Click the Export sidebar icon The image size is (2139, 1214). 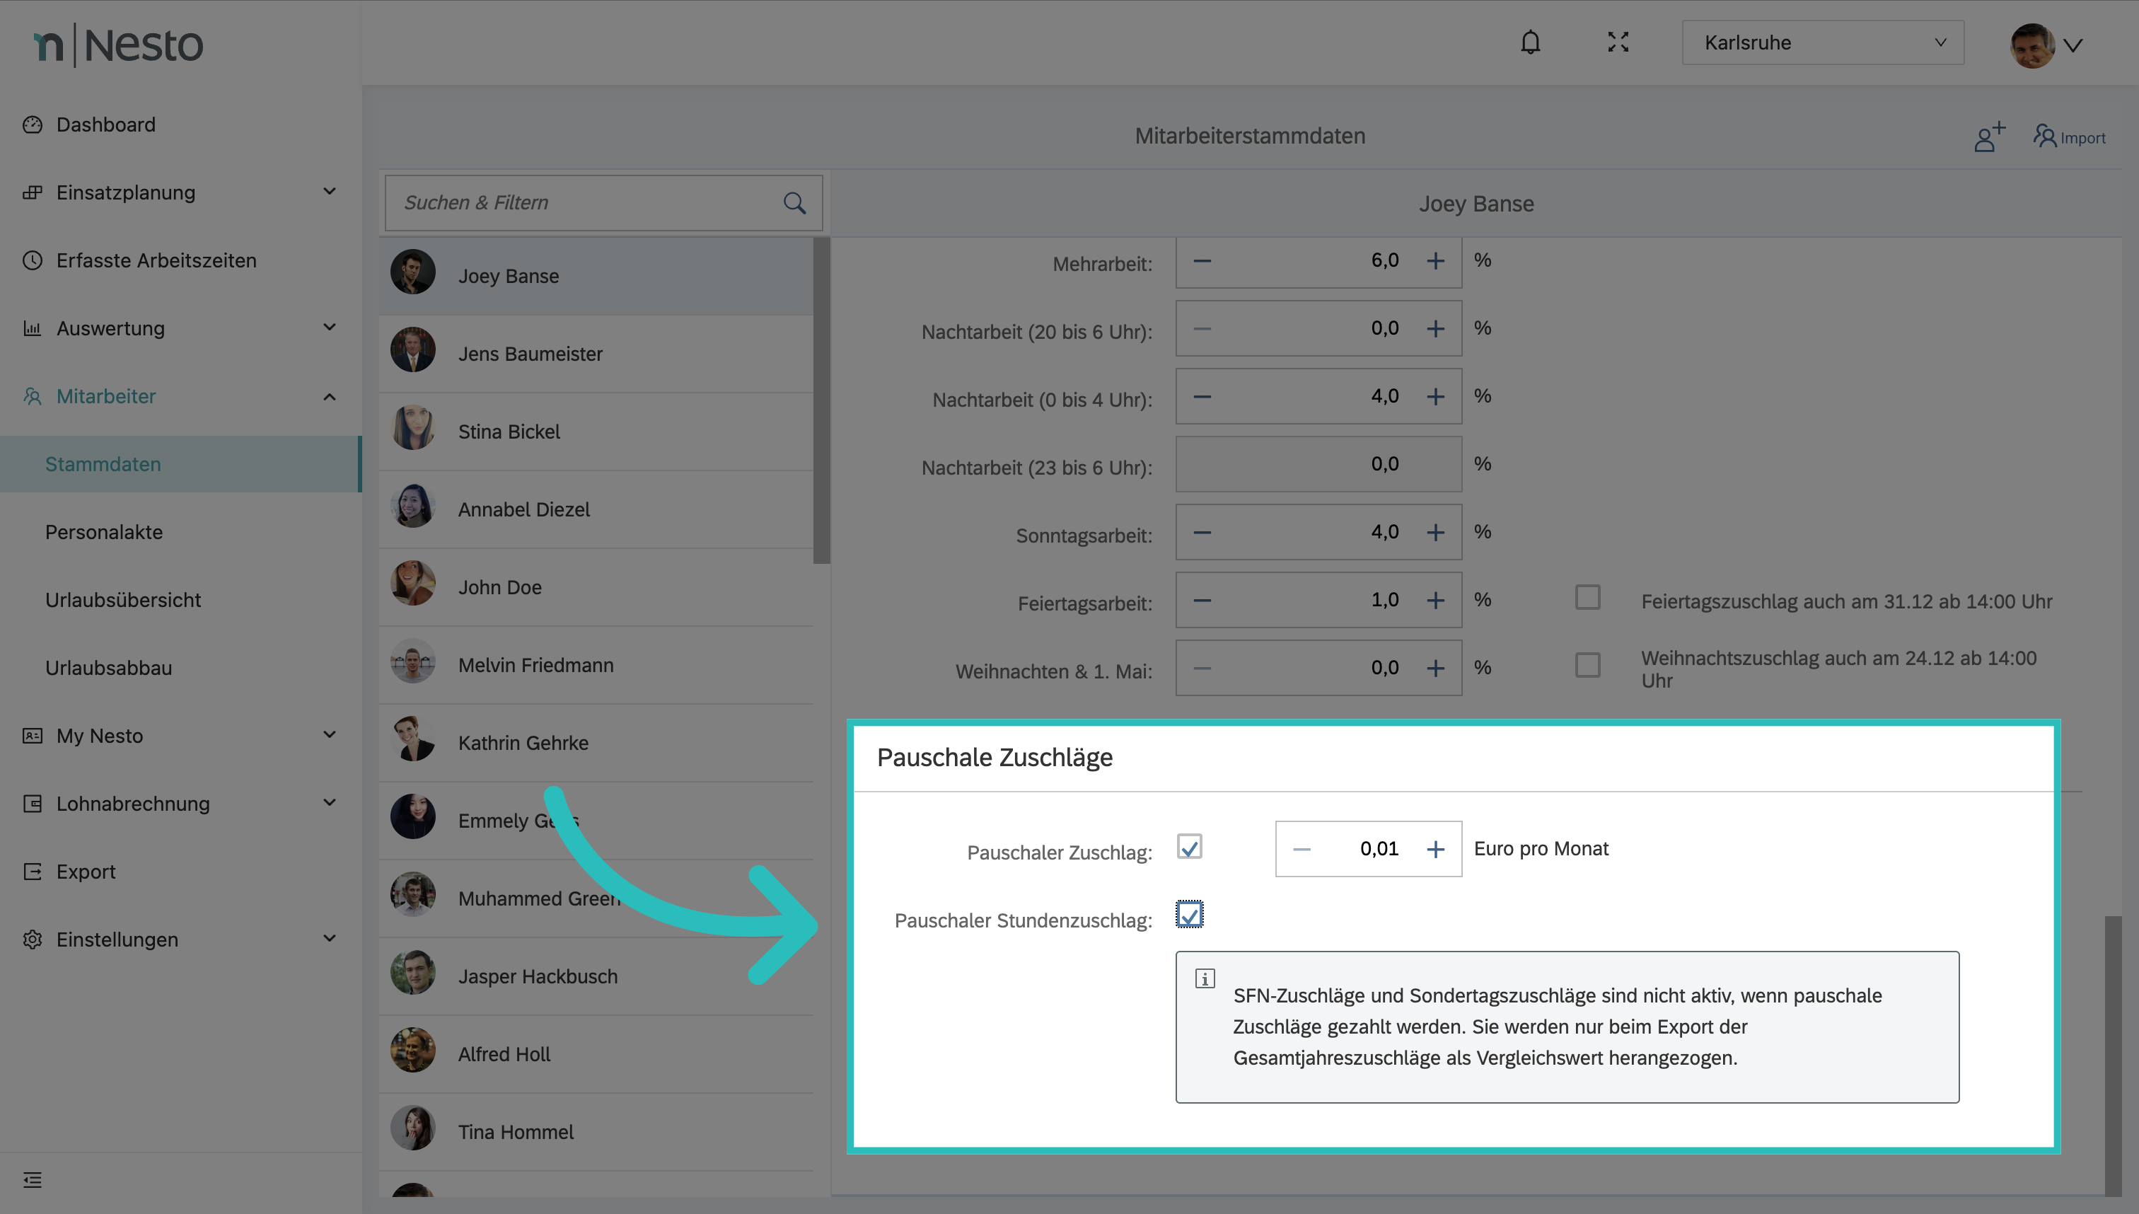(33, 872)
